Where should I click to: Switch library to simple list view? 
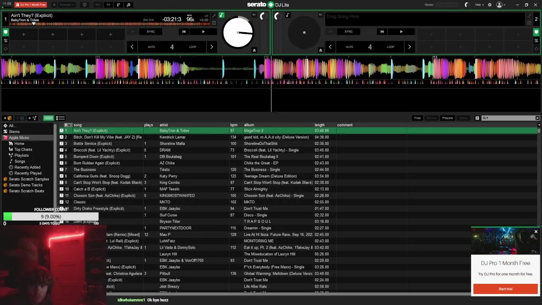(49, 118)
